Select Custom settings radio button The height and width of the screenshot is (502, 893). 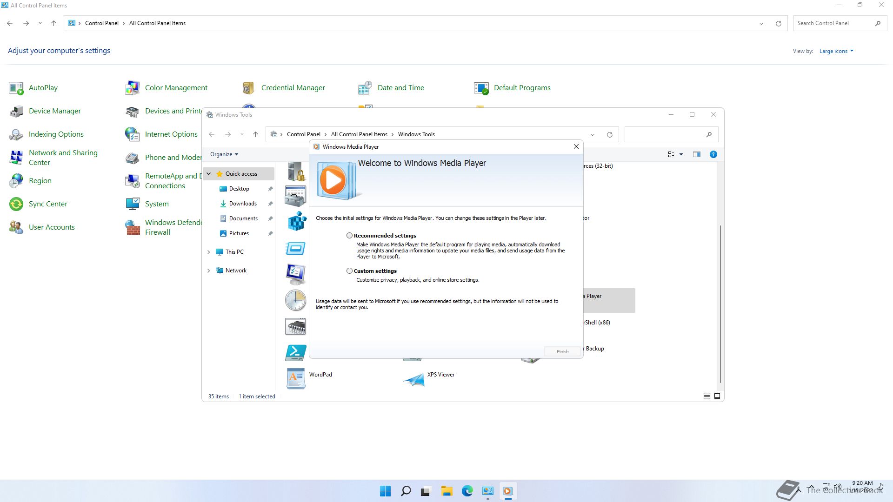coord(349,271)
